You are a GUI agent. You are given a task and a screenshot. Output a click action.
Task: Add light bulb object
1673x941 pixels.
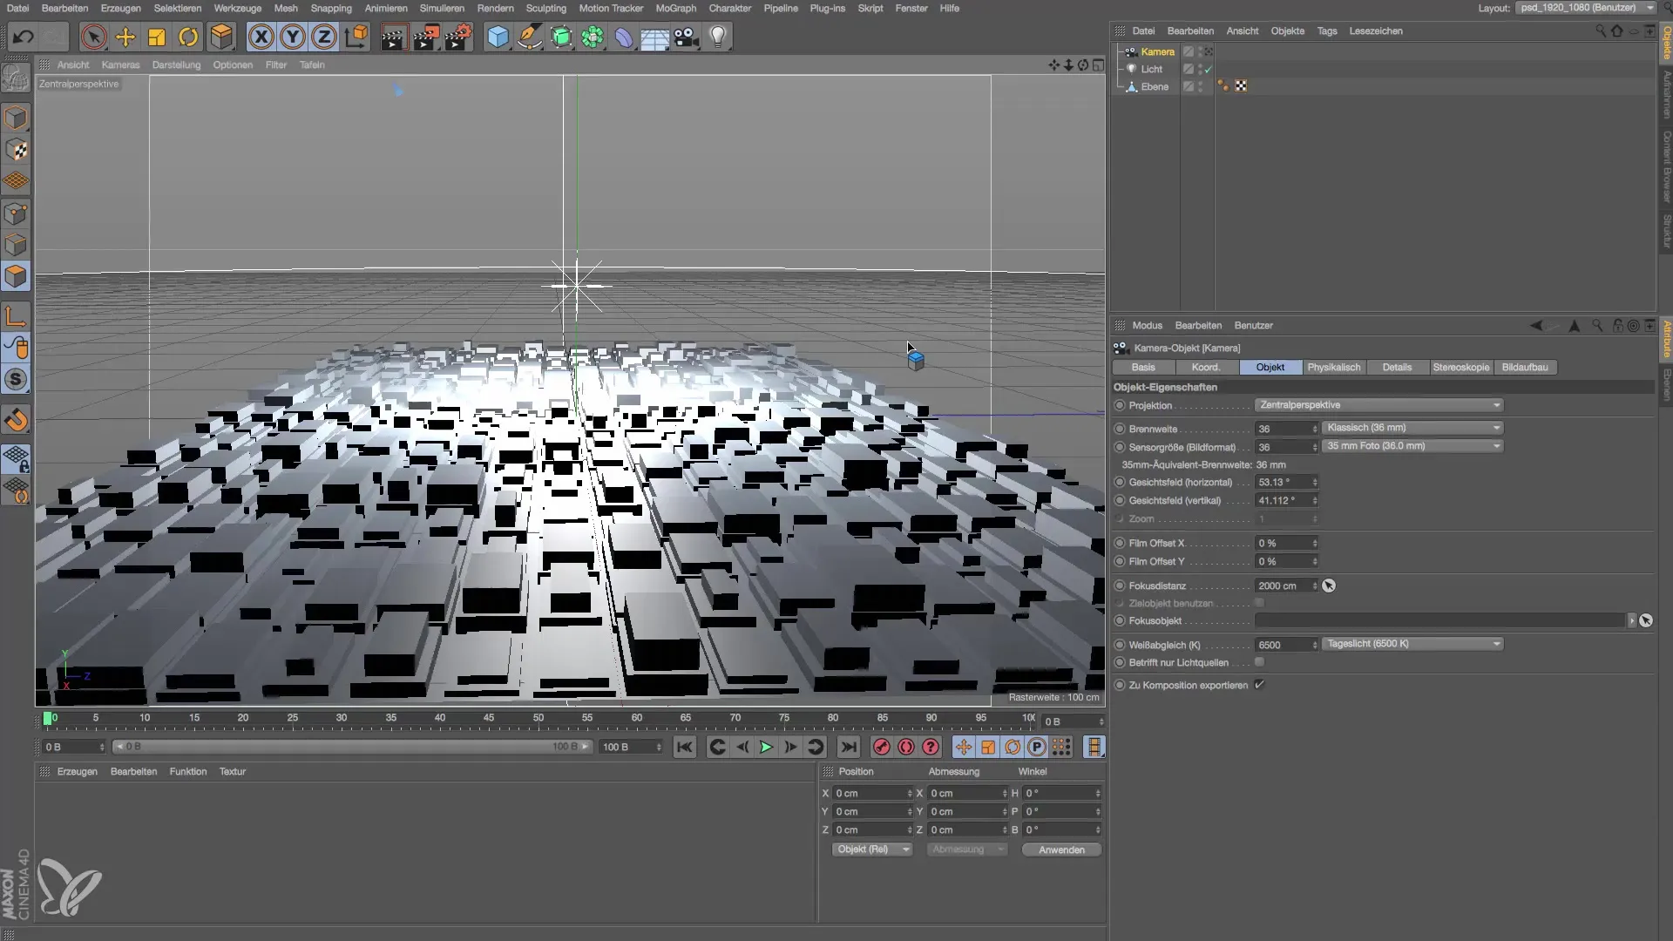(x=718, y=37)
